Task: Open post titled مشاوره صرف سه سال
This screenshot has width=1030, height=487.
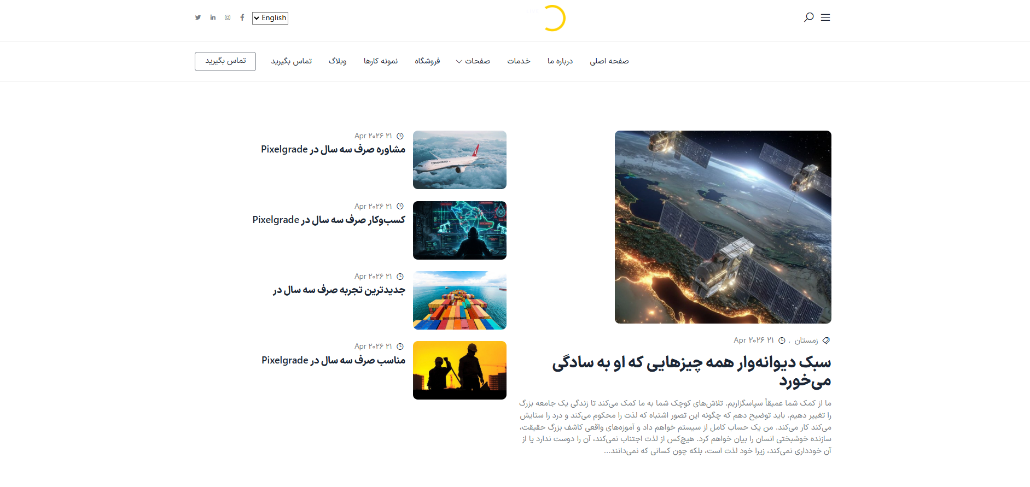Action: [333, 149]
